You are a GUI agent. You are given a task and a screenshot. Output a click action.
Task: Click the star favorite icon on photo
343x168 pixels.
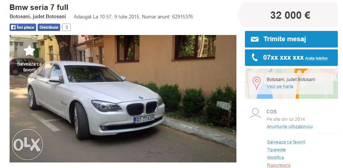click(x=29, y=51)
